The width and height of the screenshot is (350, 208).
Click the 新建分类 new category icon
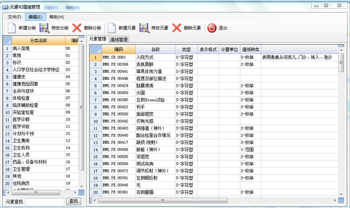pyautogui.click(x=11, y=28)
